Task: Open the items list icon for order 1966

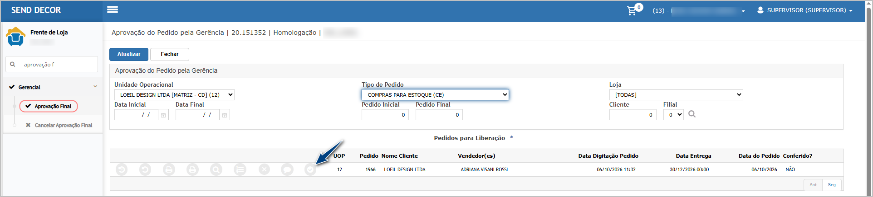Action: (240, 169)
